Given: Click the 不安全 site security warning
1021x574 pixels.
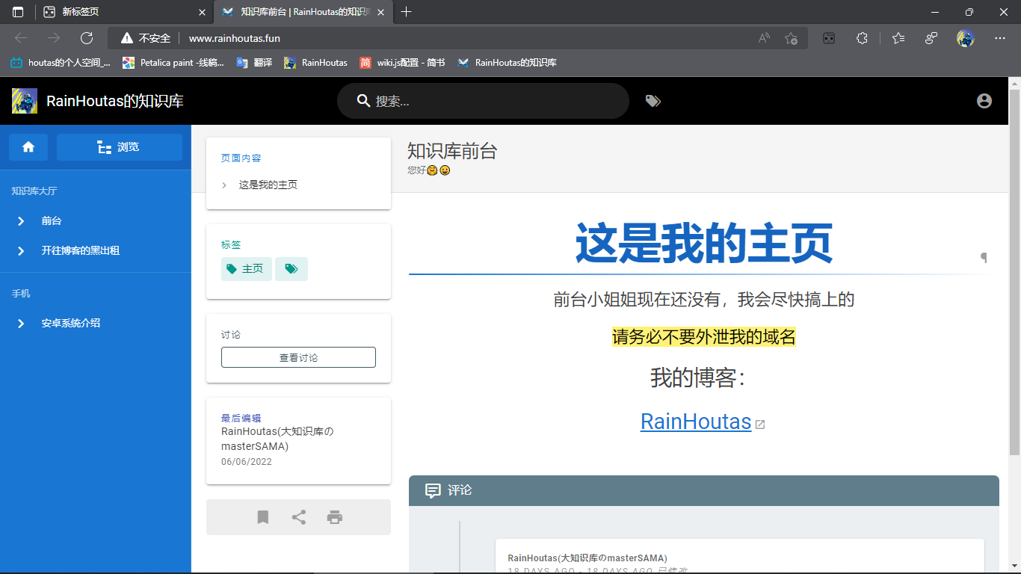Looking at the screenshot, I should (146, 38).
